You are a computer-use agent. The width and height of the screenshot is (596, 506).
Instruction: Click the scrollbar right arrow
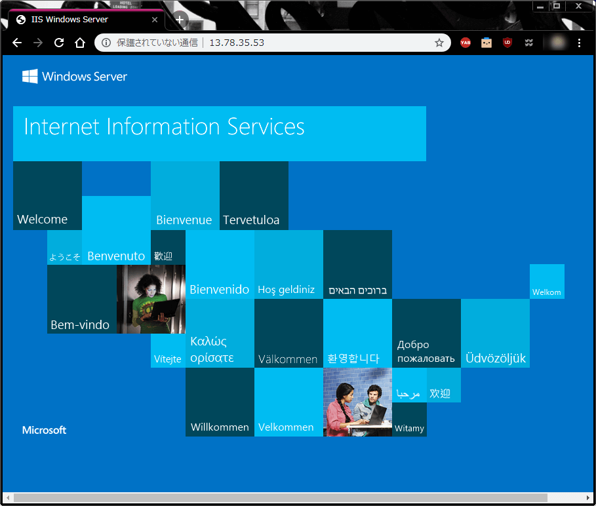pos(588,497)
